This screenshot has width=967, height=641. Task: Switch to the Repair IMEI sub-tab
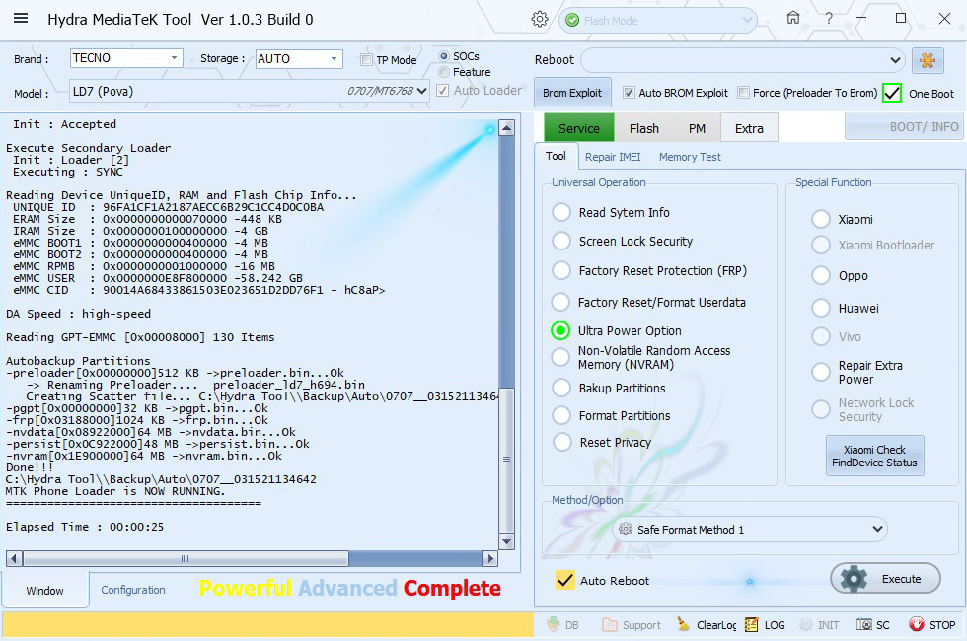(x=613, y=157)
